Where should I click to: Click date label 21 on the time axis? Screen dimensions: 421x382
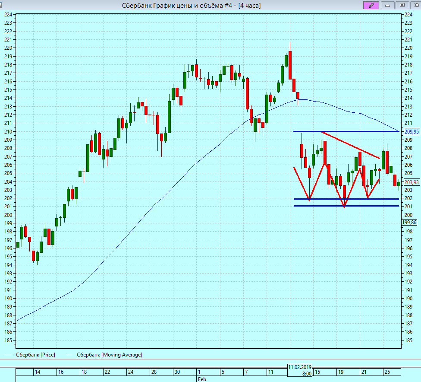pos(364,372)
